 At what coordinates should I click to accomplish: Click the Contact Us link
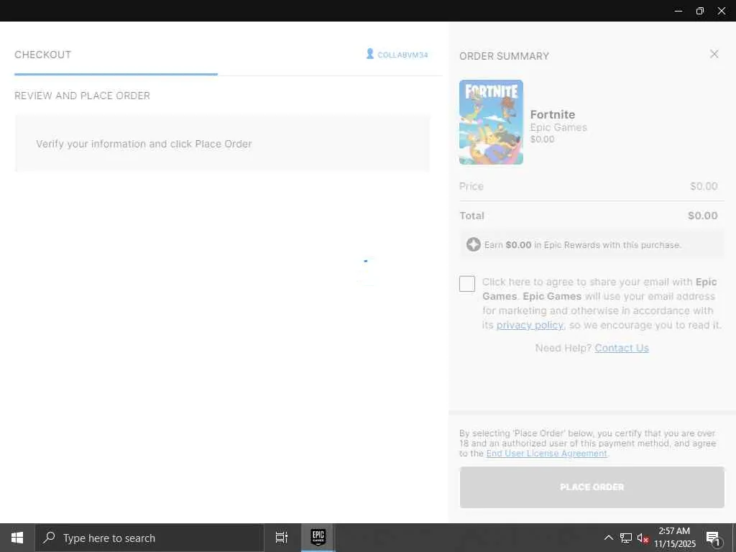[x=622, y=348]
